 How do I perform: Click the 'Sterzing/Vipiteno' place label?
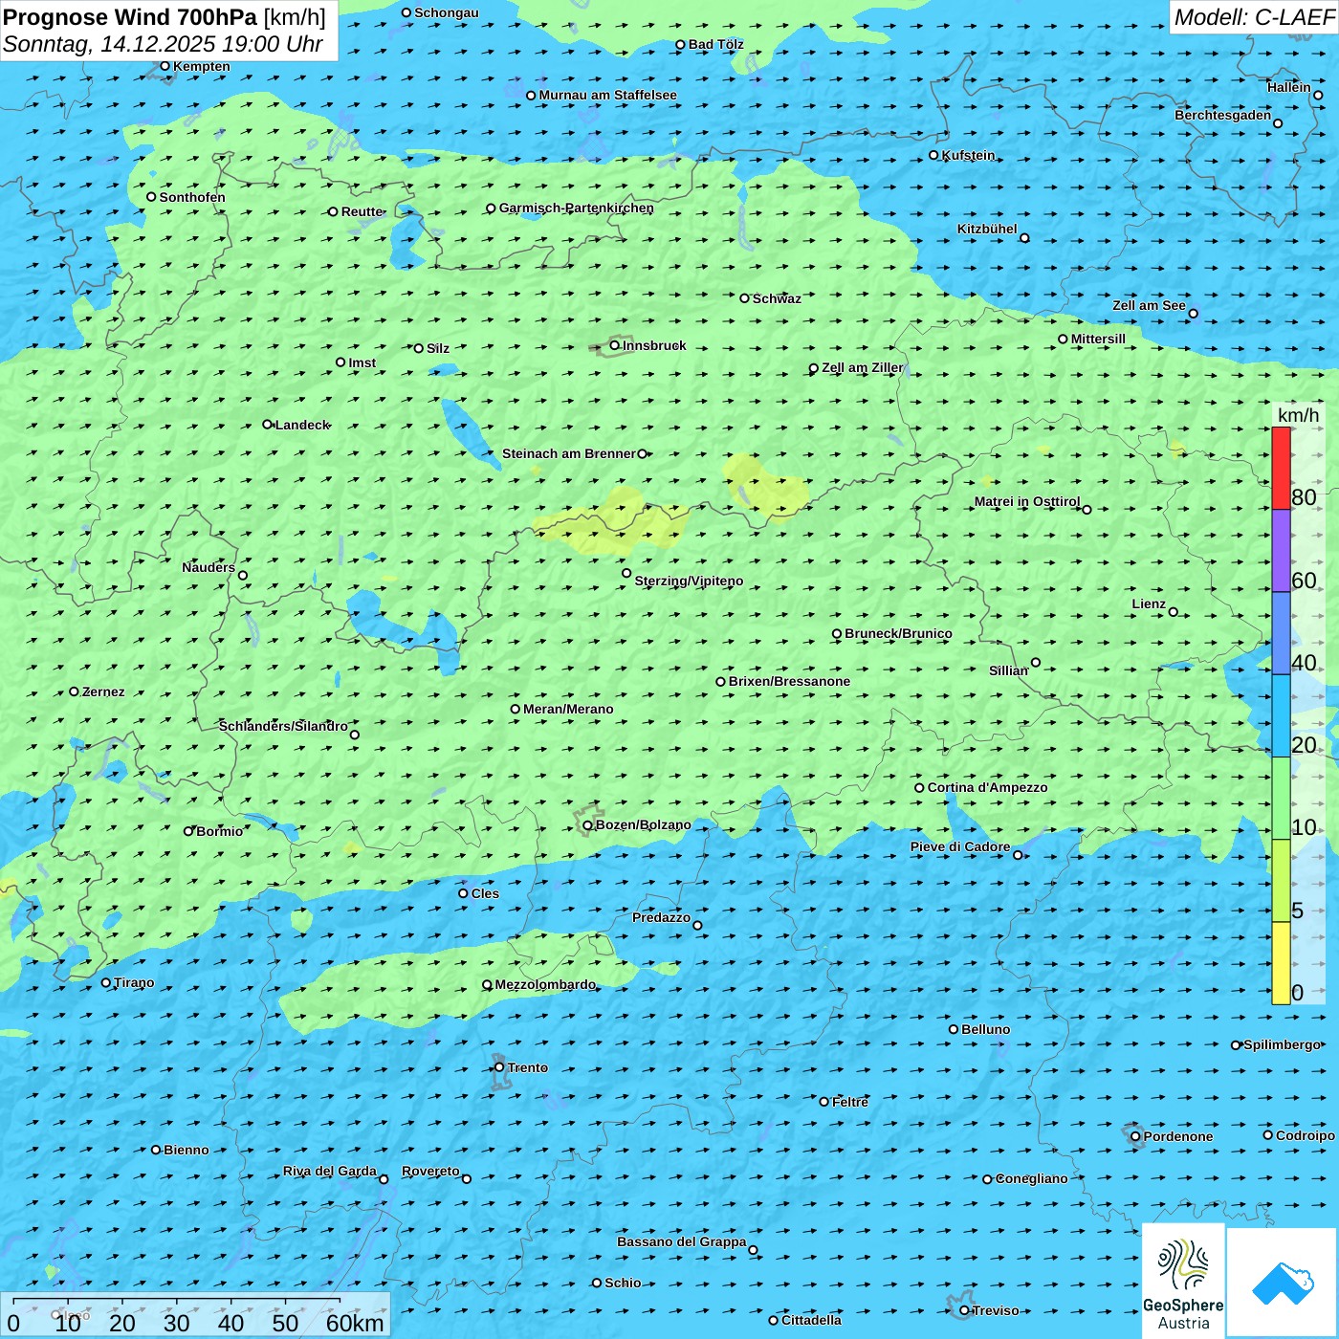coord(689,581)
